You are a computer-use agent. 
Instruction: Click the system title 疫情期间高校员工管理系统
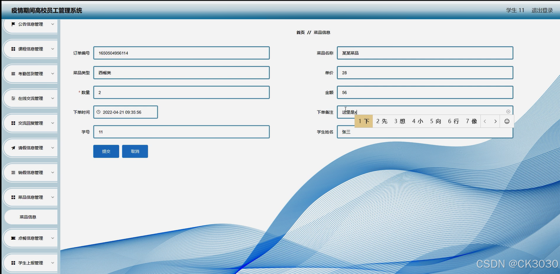(47, 10)
